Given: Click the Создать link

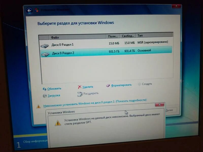Looking at the screenshot, I should pyautogui.click(x=147, y=84).
